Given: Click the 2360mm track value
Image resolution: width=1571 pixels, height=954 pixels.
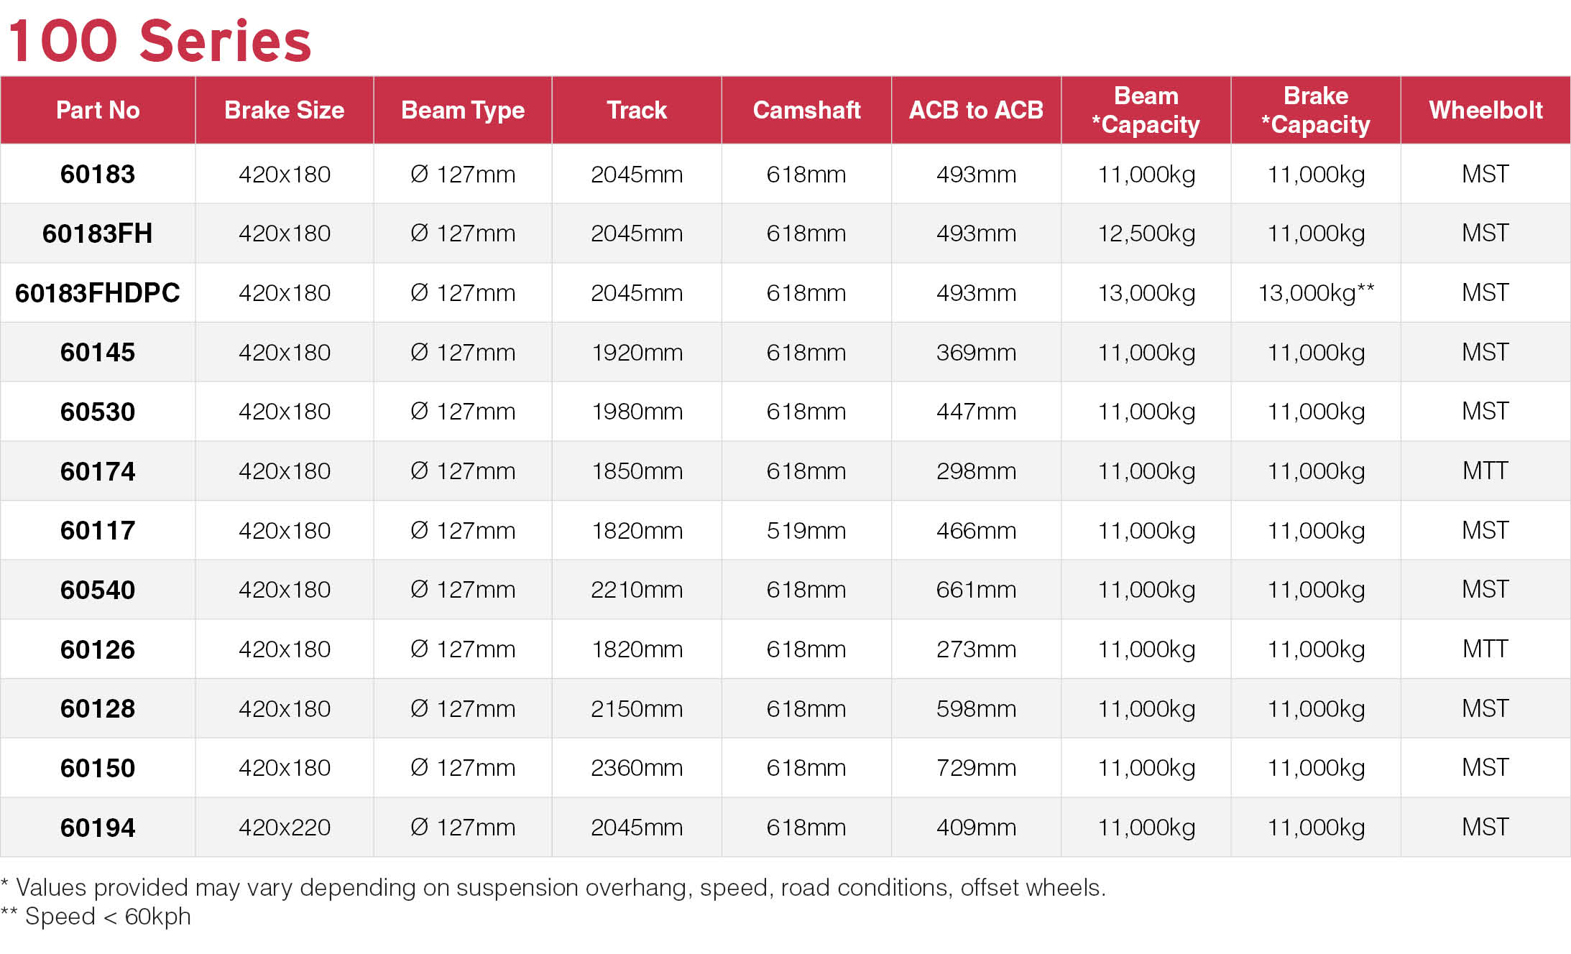Looking at the screenshot, I should pyautogui.click(x=637, y=768).
